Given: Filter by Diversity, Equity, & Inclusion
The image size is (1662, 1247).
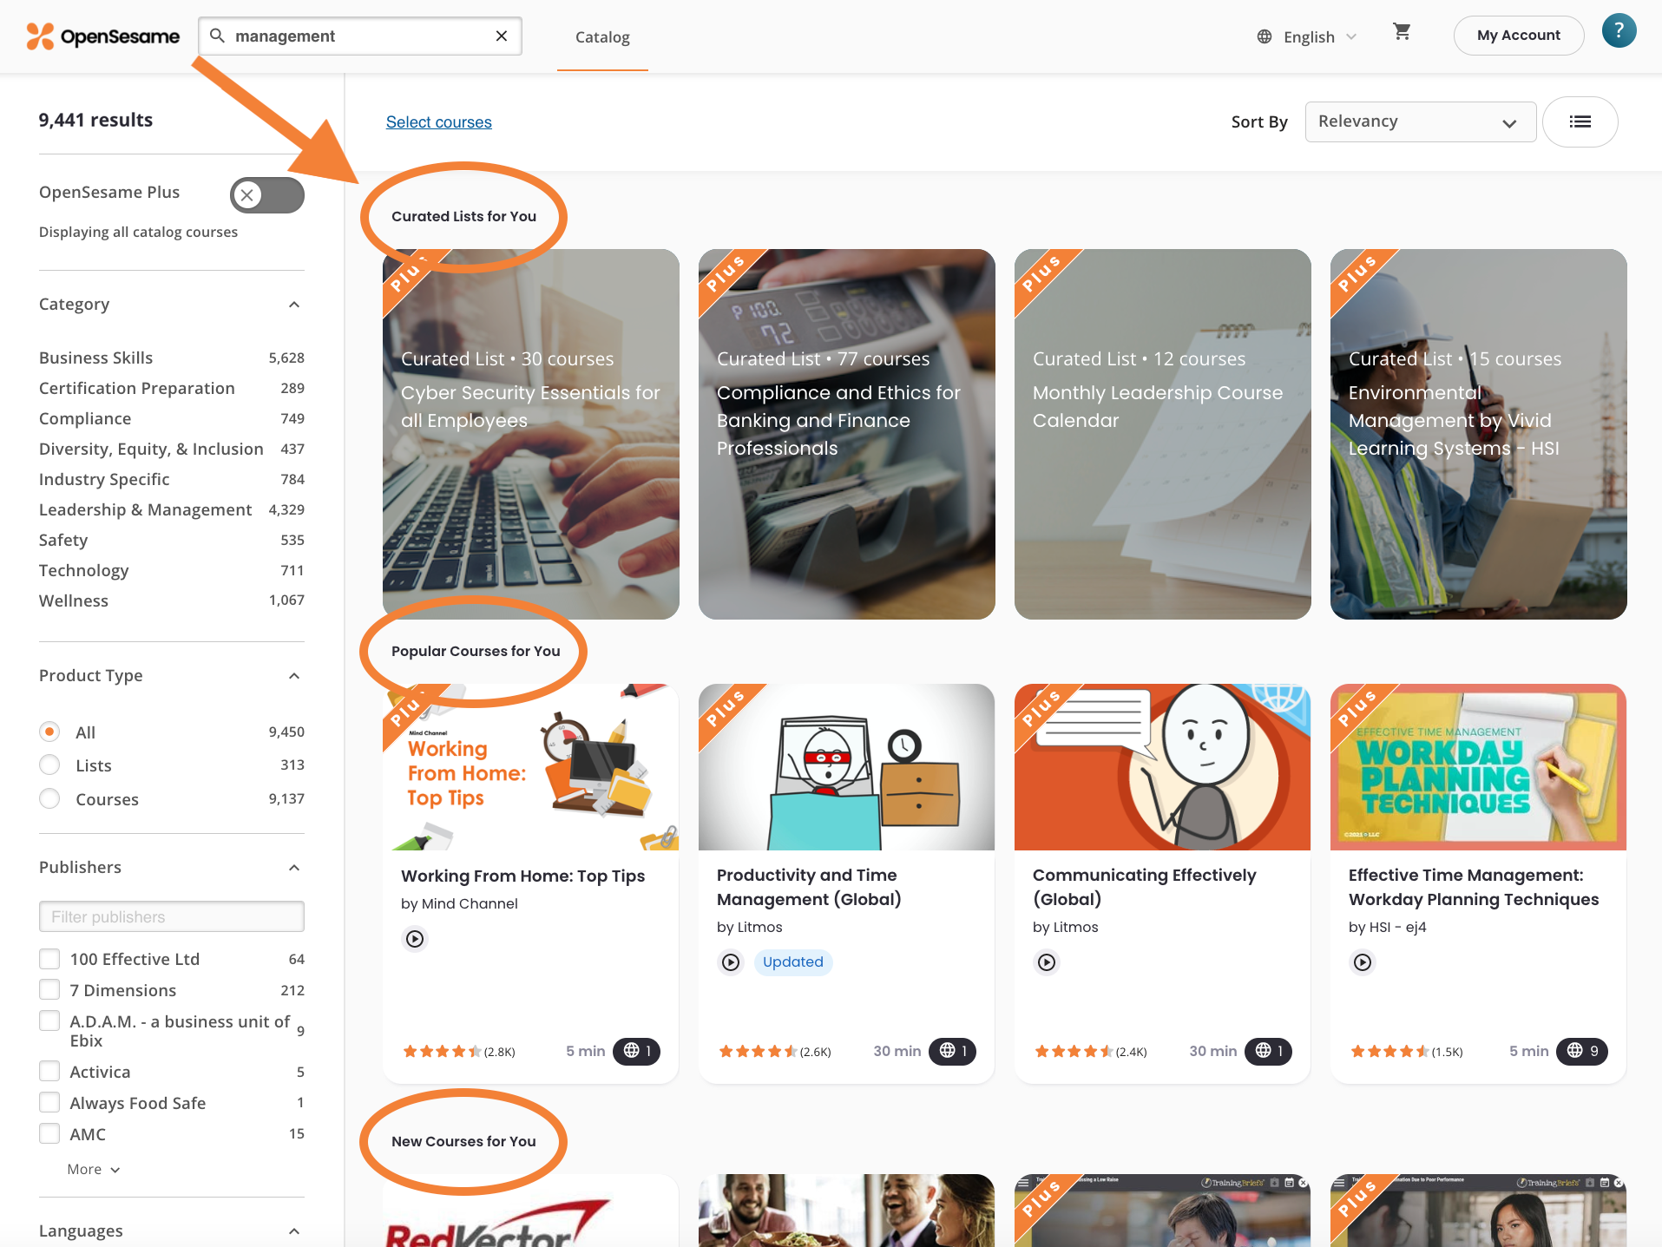Looking at the screenshot, I should (x=151, y=449).
